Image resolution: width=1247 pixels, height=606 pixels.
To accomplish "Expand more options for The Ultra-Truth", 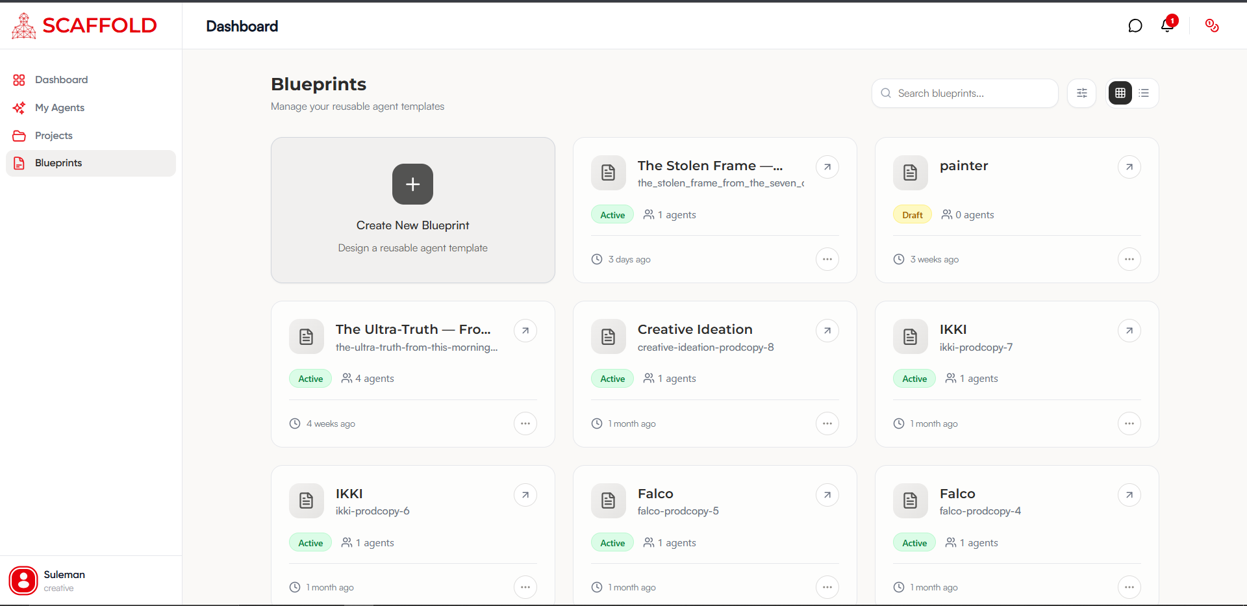I will [525, 423].
